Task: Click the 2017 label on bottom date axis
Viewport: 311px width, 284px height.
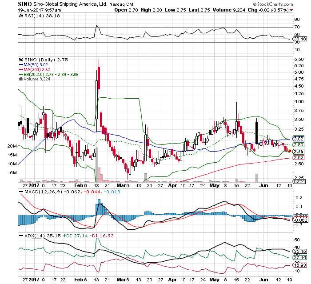Action: tap(34, 280)
